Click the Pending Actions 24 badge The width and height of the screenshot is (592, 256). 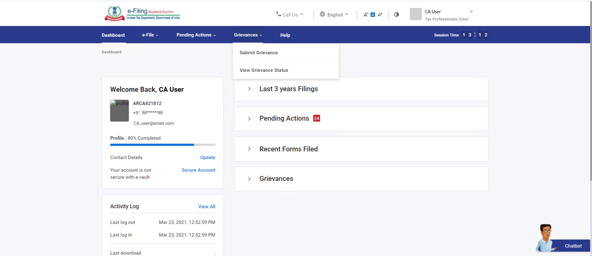point(316,118)
